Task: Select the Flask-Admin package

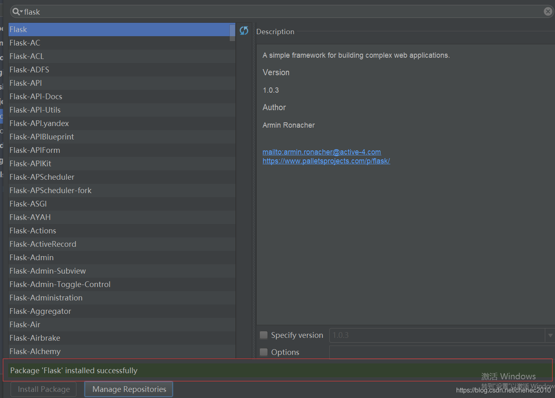Action: click(x=122, y=257)
